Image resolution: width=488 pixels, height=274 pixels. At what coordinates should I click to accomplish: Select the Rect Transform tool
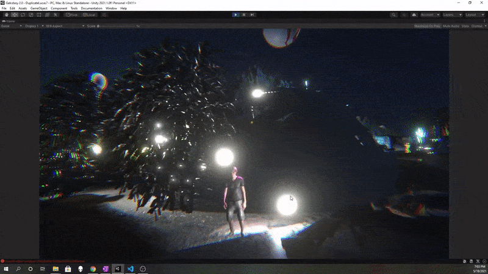pos(39,15)
